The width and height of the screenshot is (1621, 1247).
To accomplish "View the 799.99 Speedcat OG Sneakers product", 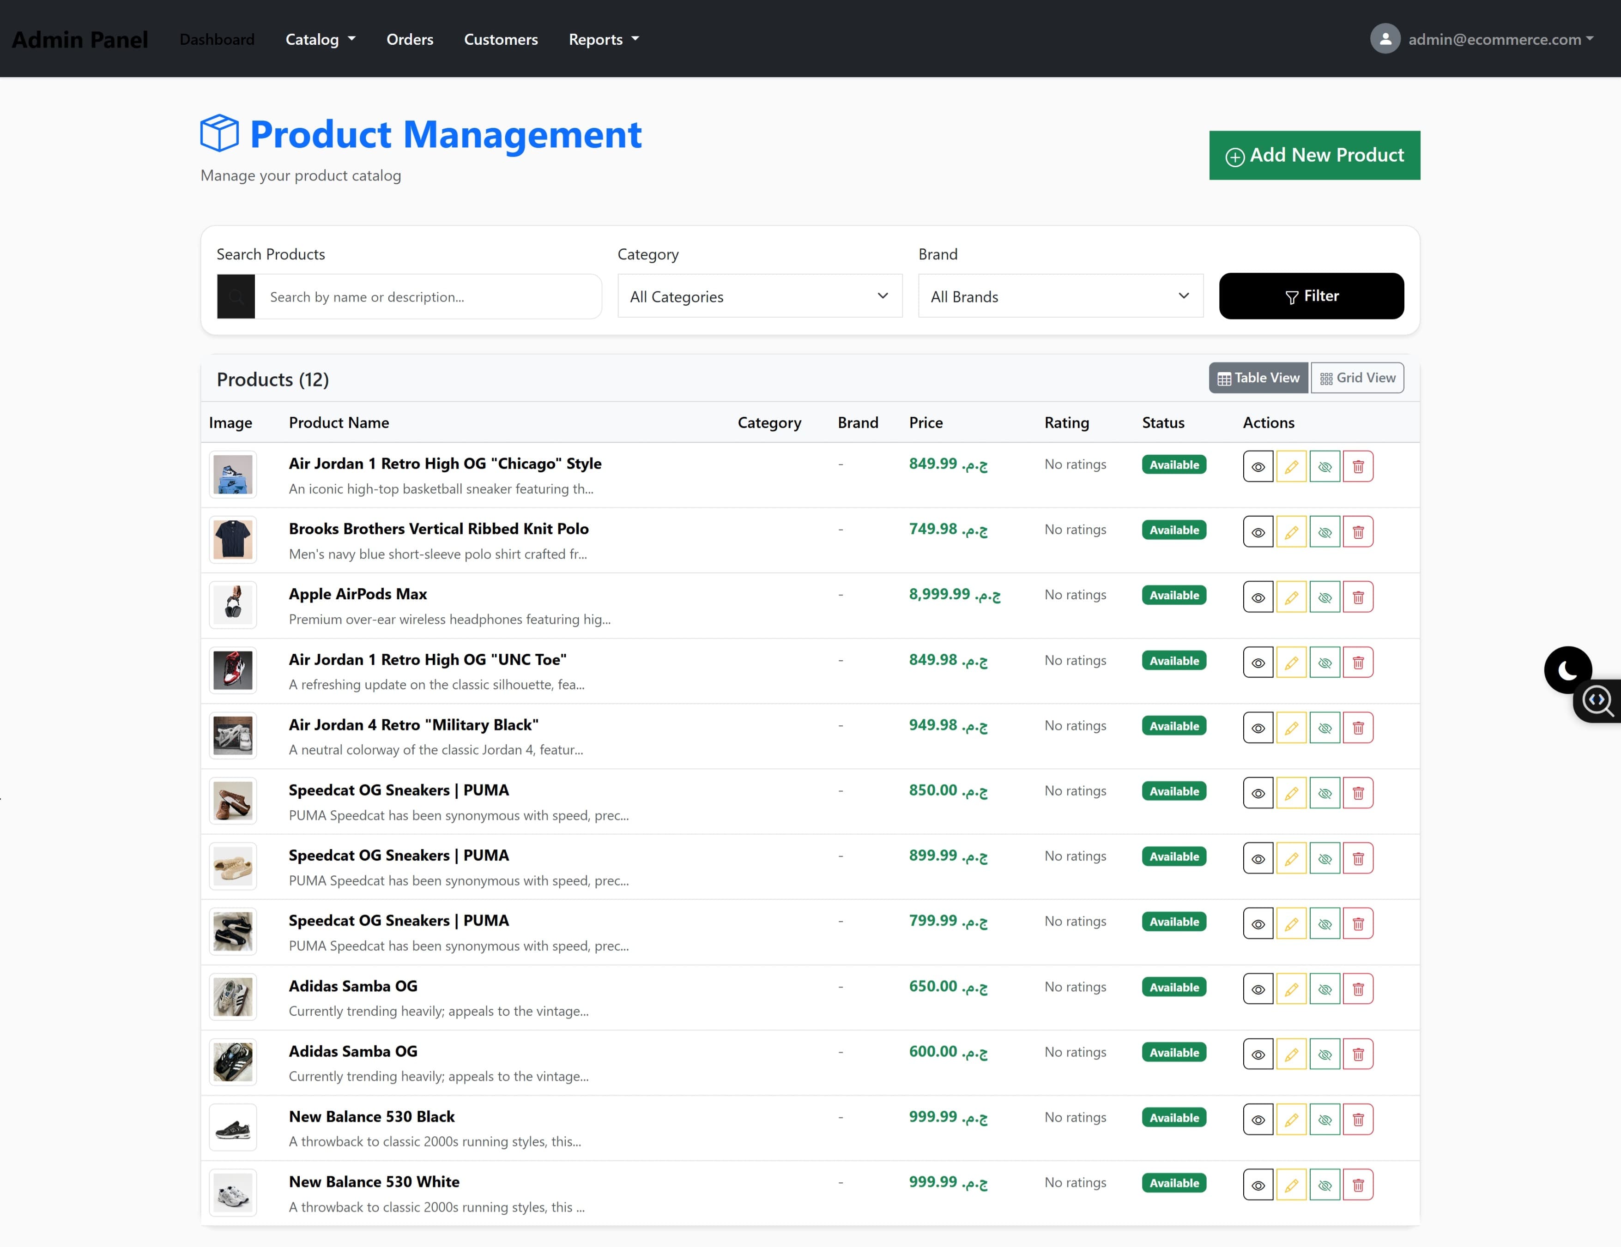I will [1258, 923].
